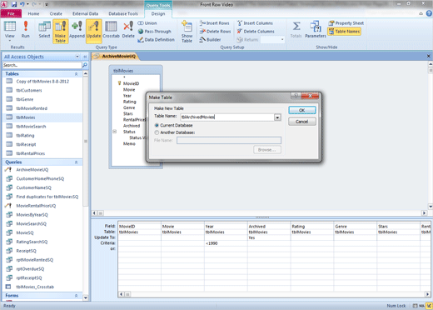Choose the Select query type
The height and width of the screenshot is (310, 433).
point(44,29)
